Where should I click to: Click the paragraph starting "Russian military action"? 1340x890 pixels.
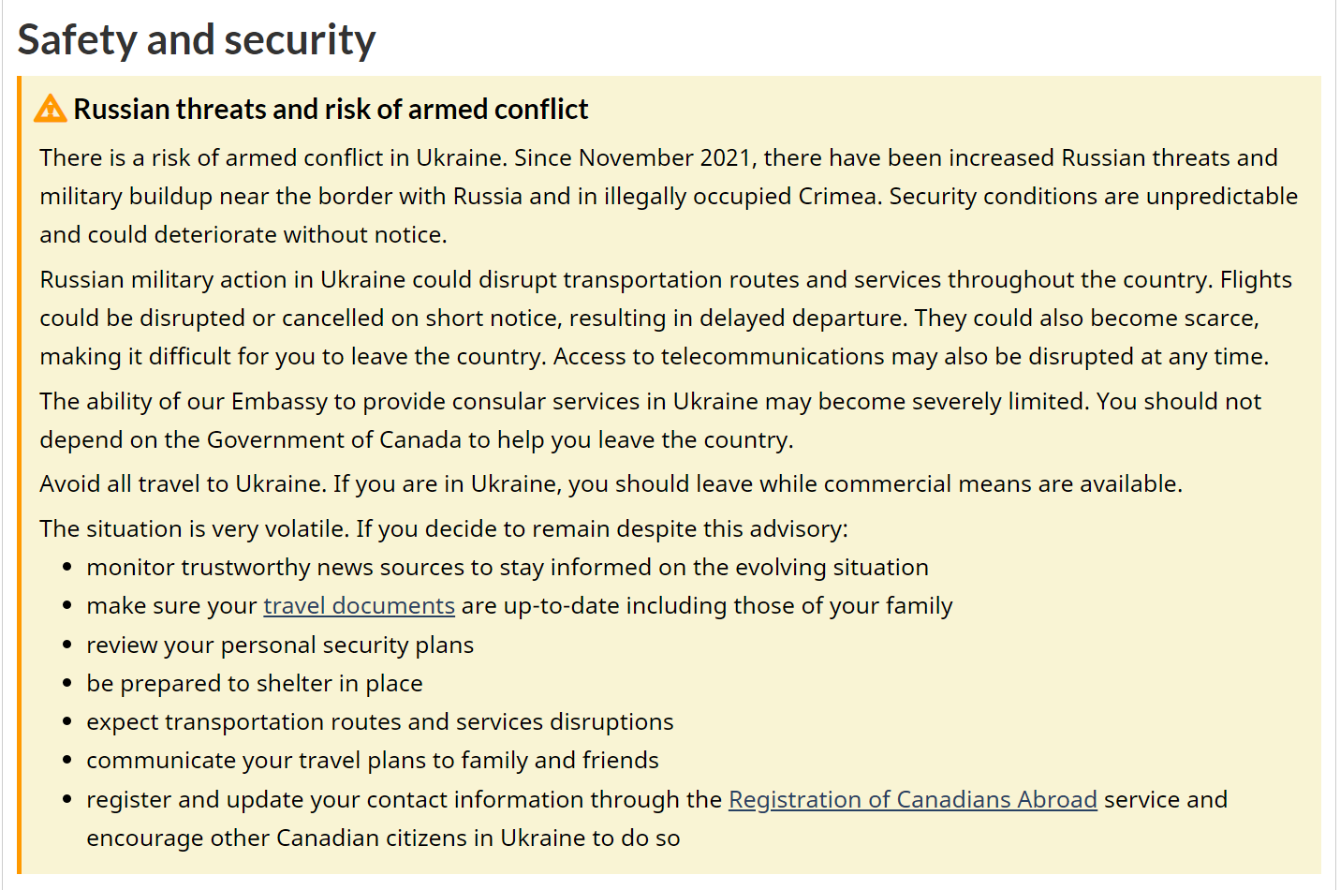[657, 318]
